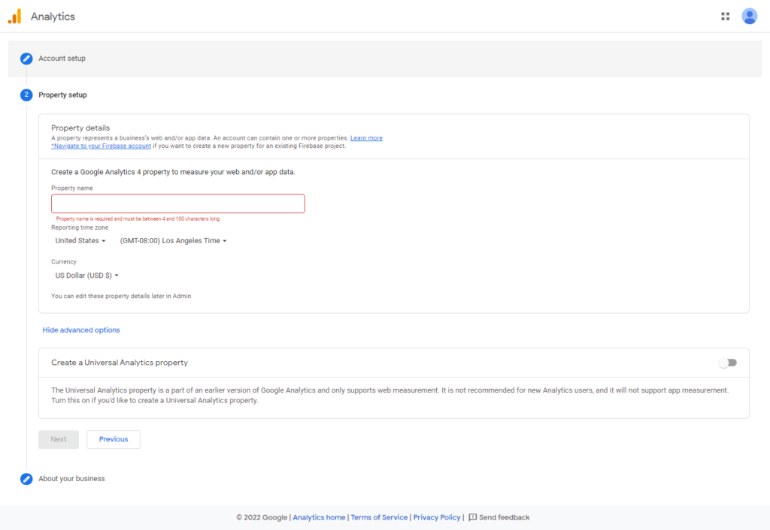770x530 pixels.
Task: Click the disabled Next button
Action: pos(59,439)
